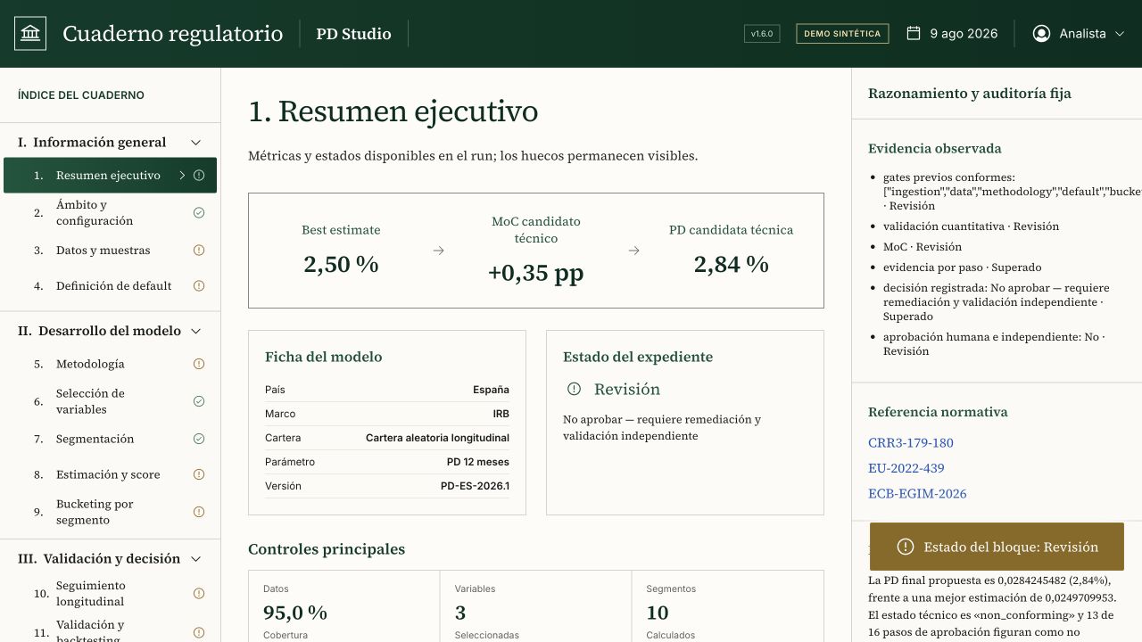
Task: Click the warning icon of Seguimiento longitudinal
Action: (199, 594)
